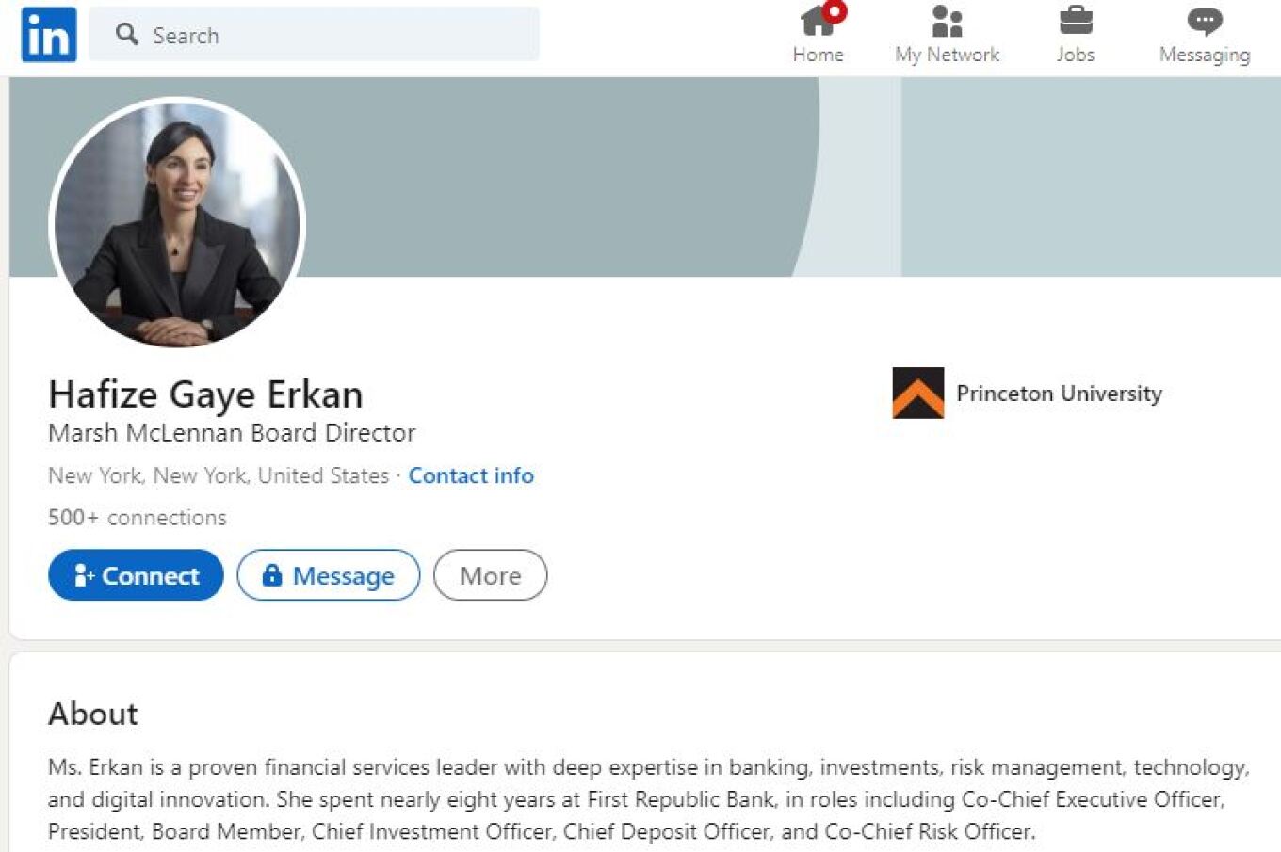Click the magnifier icon in the search bar

(x=126, y=35)
